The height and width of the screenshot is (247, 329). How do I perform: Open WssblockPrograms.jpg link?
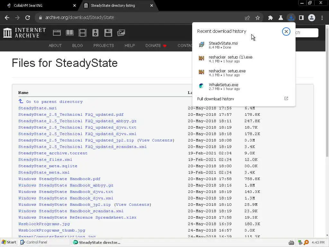44,224
